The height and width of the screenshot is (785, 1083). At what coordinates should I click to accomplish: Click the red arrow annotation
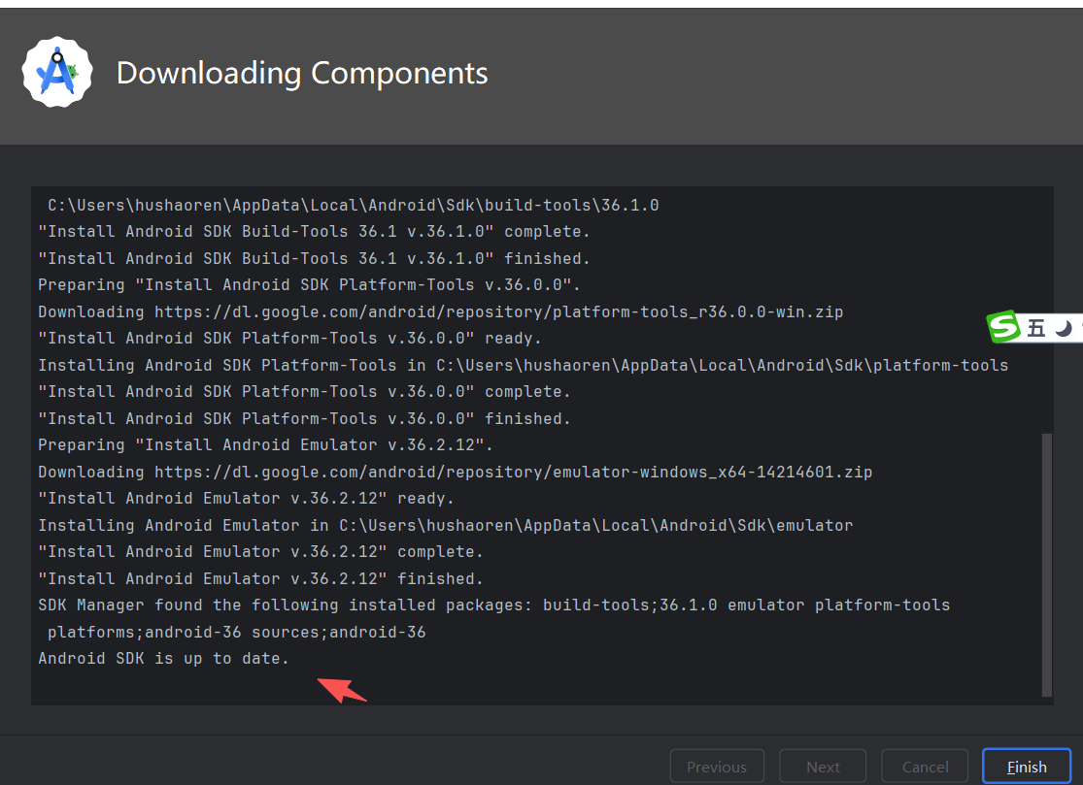click(342, 690)
